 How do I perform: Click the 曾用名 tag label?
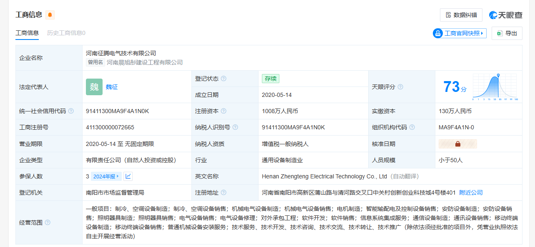tap(95, 62)
